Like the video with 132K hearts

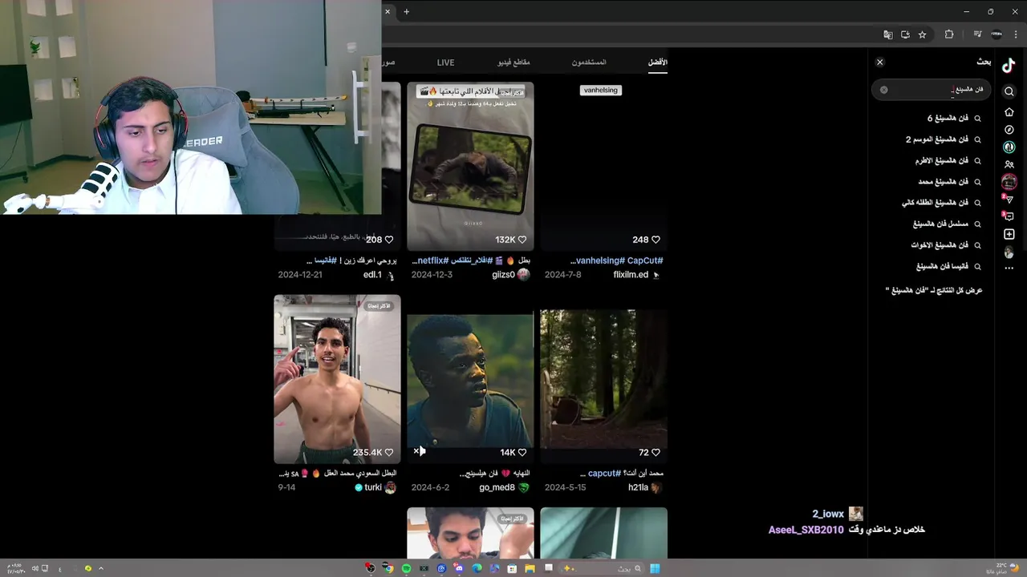click(x=522, y=240)
